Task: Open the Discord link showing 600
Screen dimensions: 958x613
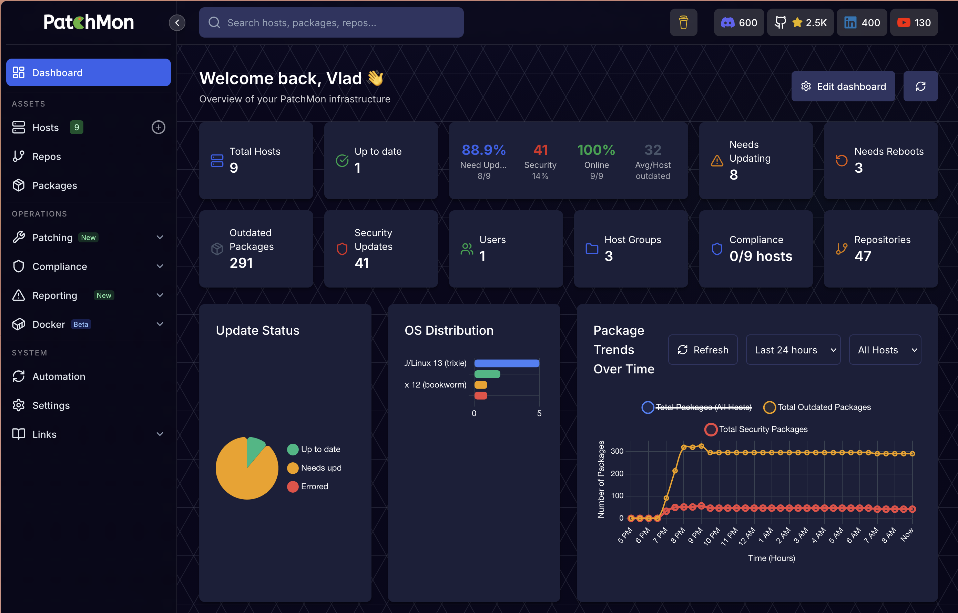Action: click(x=739, y=22)
